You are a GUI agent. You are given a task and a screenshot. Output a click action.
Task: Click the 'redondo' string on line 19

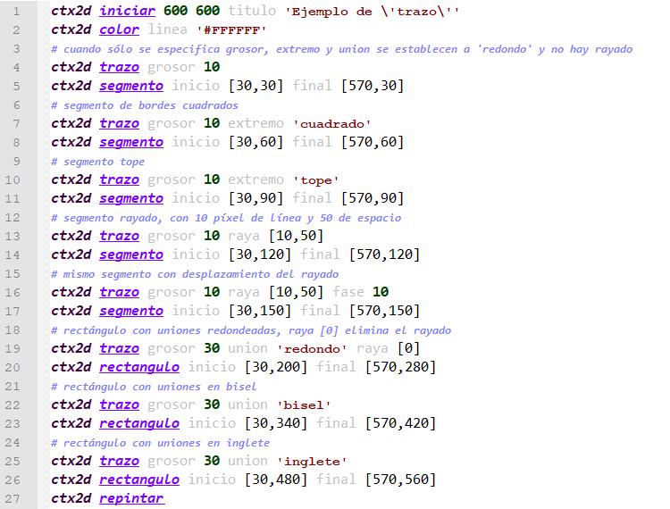tap(312, 349)
